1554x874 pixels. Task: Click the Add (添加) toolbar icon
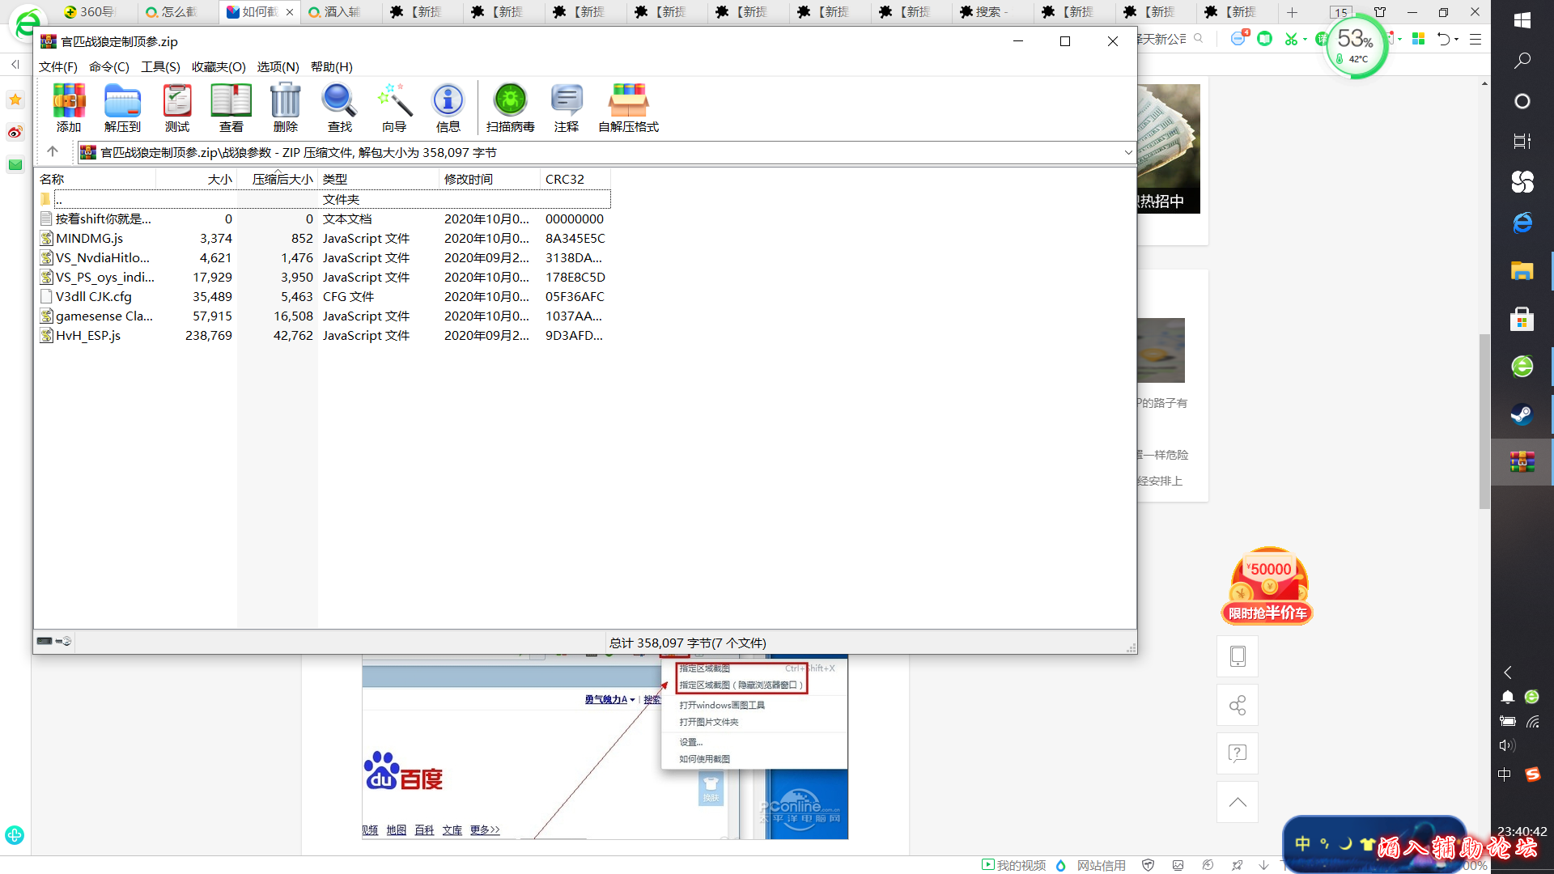pos(69,108)
